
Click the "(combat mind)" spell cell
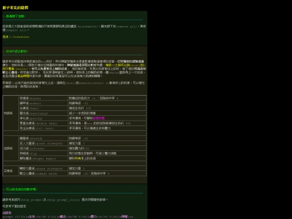click(x=43, y=174)
